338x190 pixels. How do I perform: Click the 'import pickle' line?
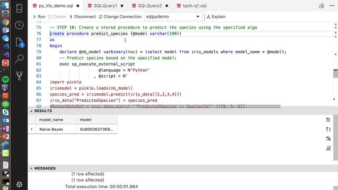click(x=65, y=82)
